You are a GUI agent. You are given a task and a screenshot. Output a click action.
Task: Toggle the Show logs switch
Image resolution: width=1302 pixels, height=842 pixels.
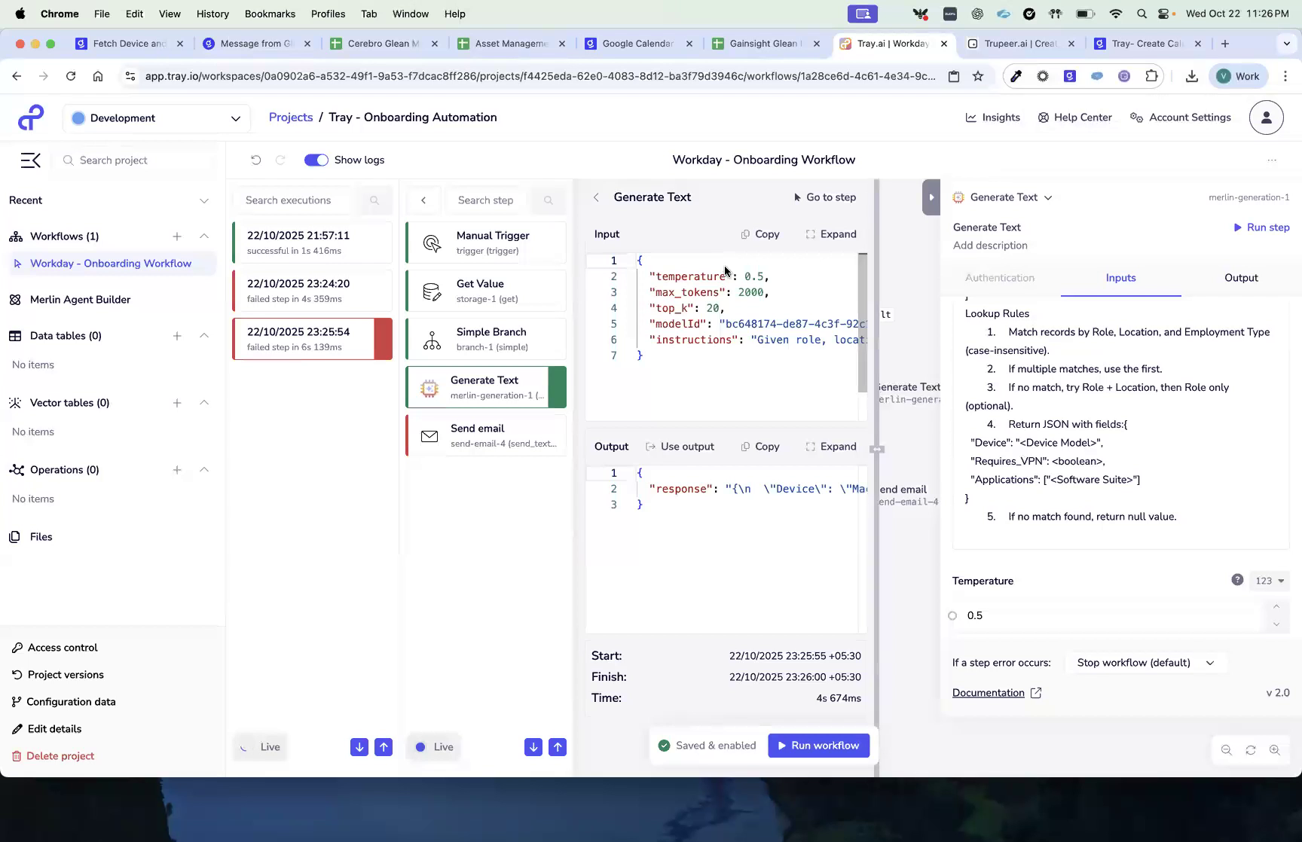click(x=316, y=160)
